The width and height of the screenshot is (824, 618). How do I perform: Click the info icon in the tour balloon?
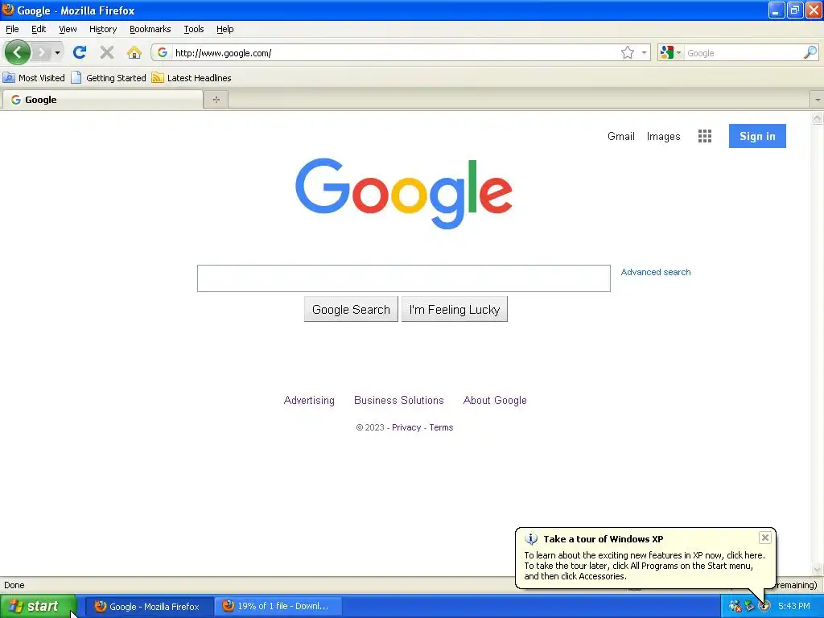click(531, 538)
